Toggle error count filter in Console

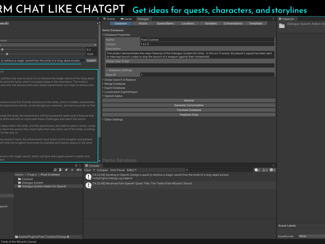(272, 170)
